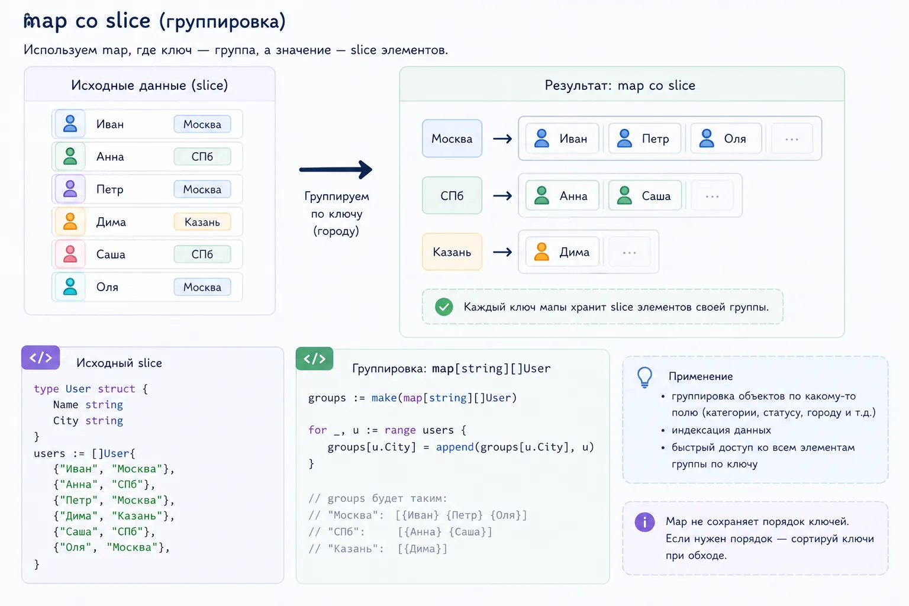Click the purple avatar icon in Петр source row

click(x=70, y=189)
